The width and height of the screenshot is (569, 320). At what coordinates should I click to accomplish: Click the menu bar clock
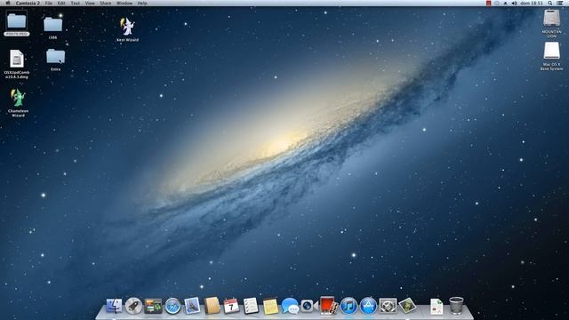pos(532,3)
